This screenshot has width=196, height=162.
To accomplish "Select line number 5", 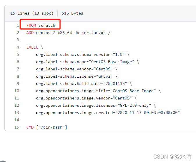I will coord(18,54).
